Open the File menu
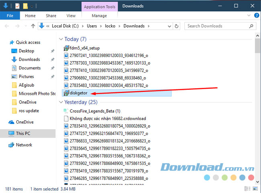261x193 pixels. (10, 16)
